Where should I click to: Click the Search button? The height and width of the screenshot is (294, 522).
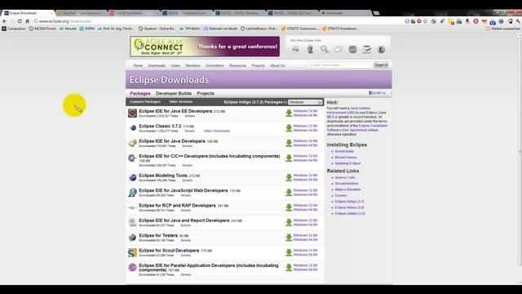[x=381, y=65]
